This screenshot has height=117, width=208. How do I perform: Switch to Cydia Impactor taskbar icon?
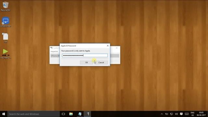pyautogui.click(x=88, y=114)
